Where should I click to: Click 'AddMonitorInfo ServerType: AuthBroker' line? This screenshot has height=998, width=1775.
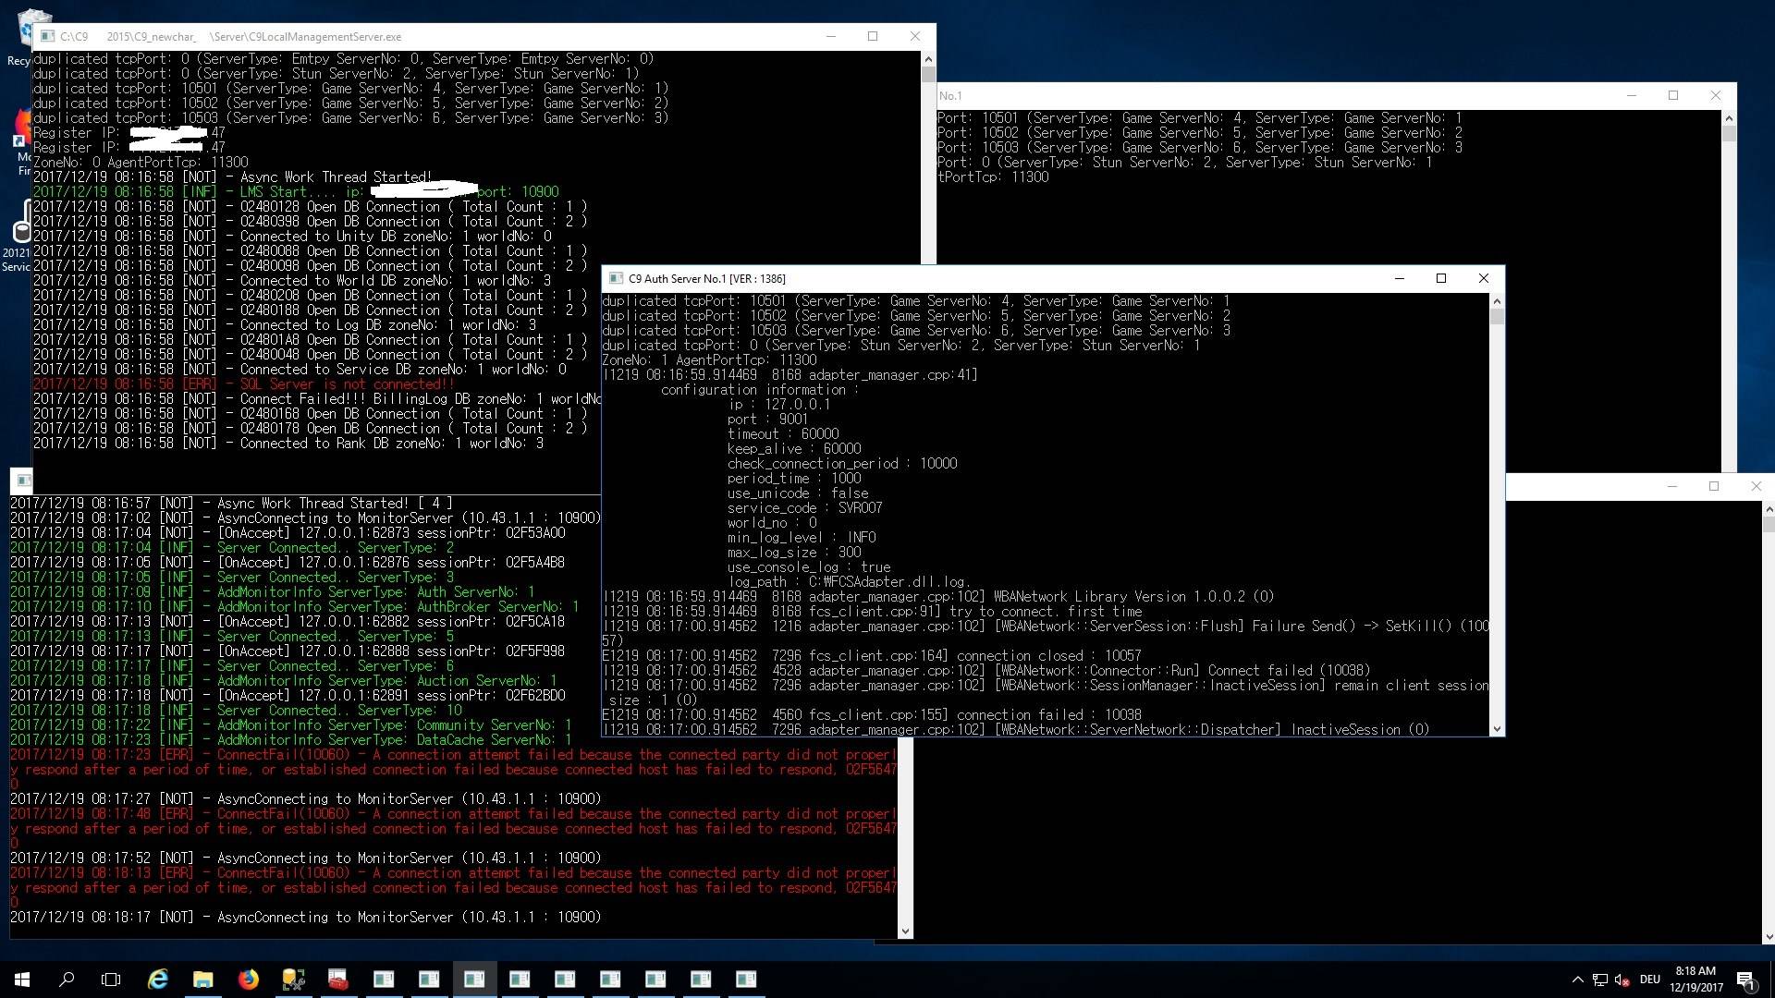(295, 607)
